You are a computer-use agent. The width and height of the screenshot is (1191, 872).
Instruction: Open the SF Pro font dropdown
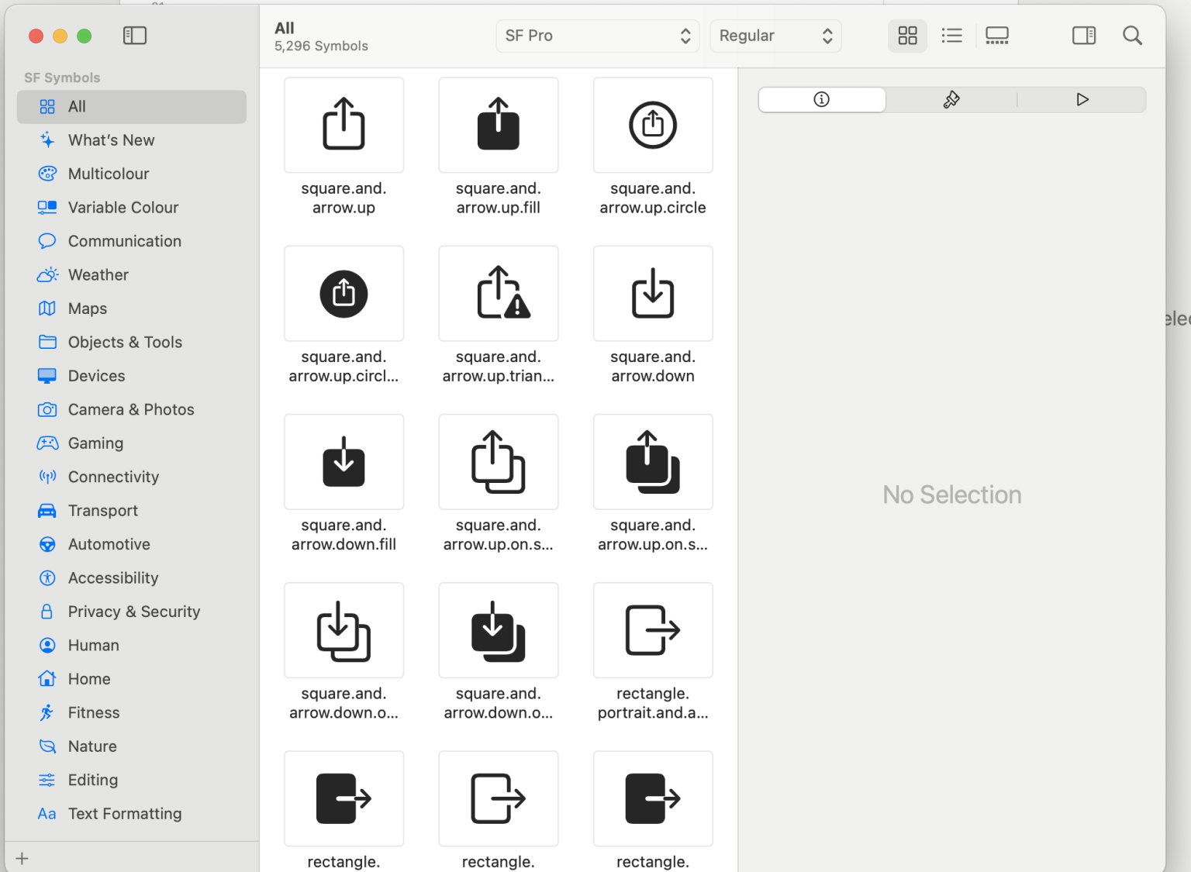click(597, 36)
